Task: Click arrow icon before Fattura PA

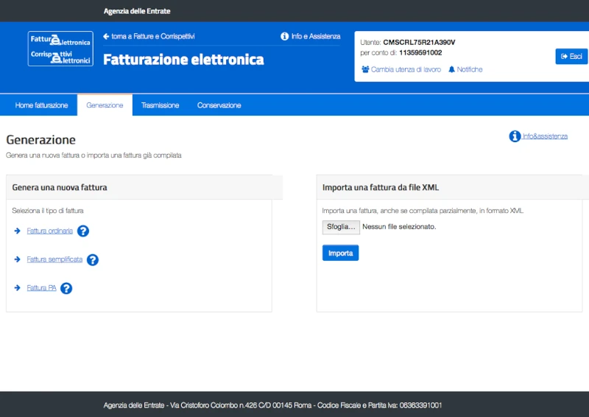Action: point(17,288)
